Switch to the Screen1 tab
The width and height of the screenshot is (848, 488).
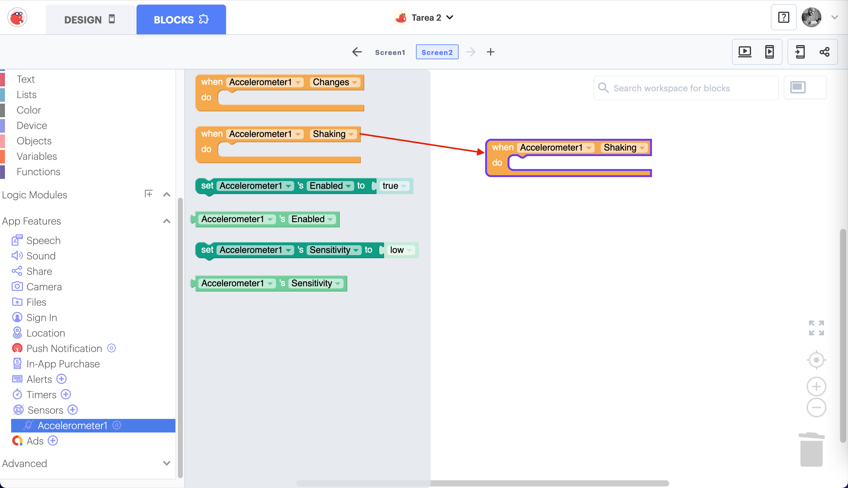[x=390, y=52]
